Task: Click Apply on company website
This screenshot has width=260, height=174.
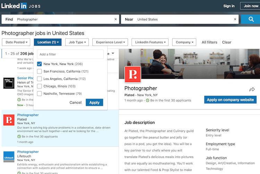Action: [x=230, y=100]
